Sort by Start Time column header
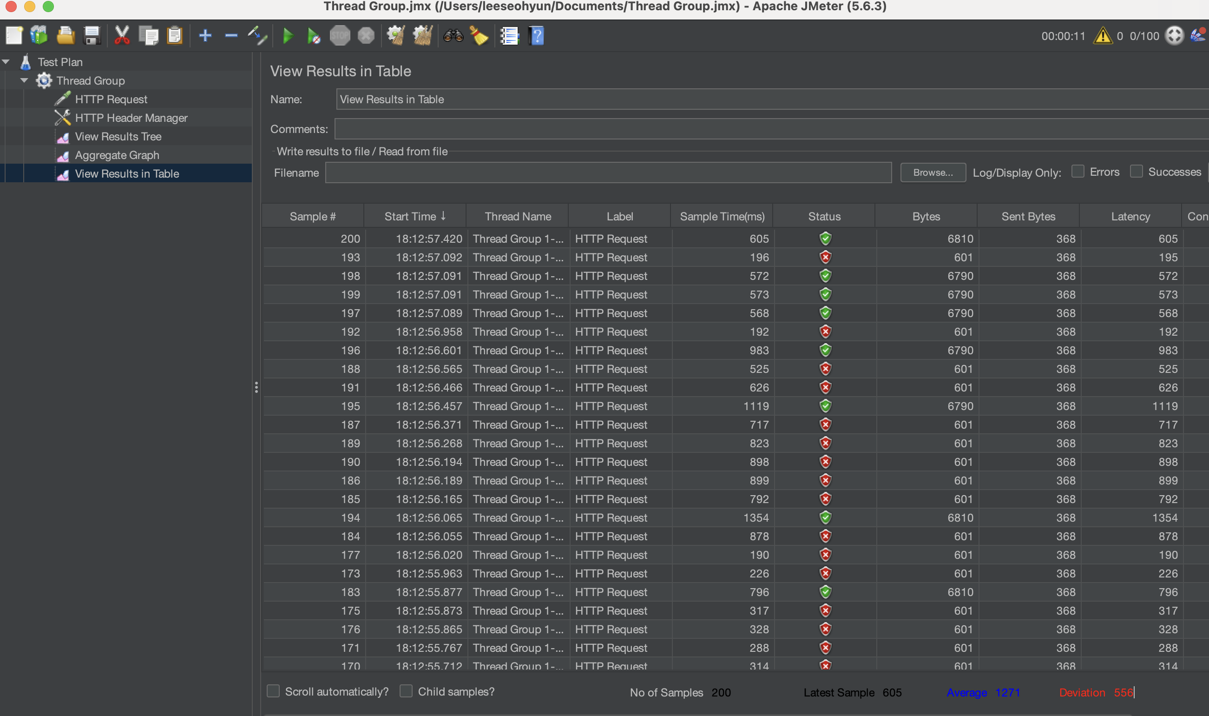The image size is (1209, 716). pos(414,216)
